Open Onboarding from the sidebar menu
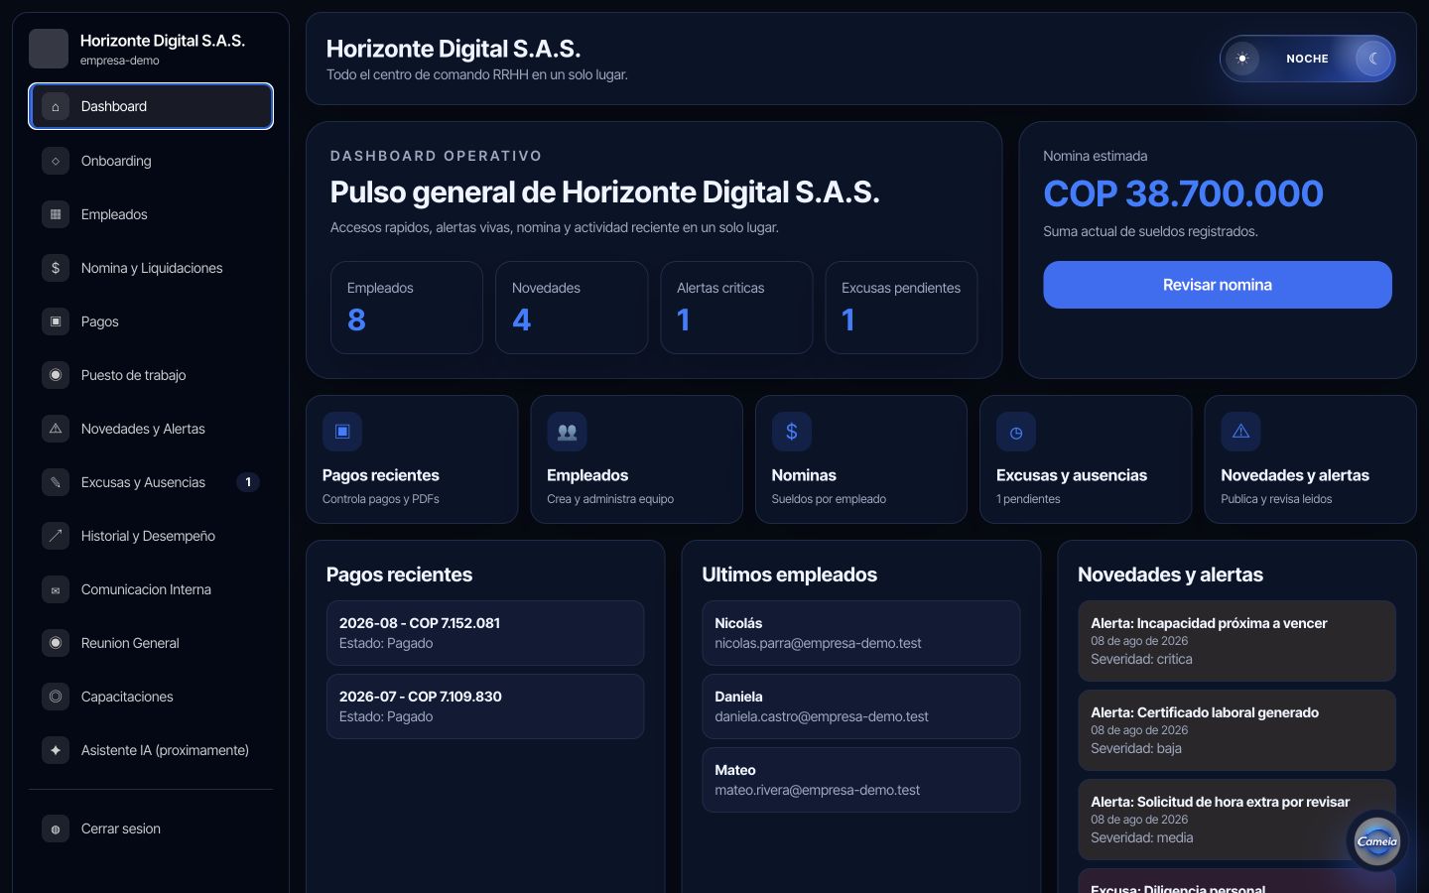The height and width of the screenshot is (893, 1429). (x=151, y=161)
